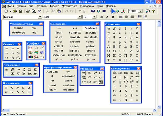Click the Save diskette icon in toolbar
The height and width of the screenshot is (116, 163).
coord(20,11)
